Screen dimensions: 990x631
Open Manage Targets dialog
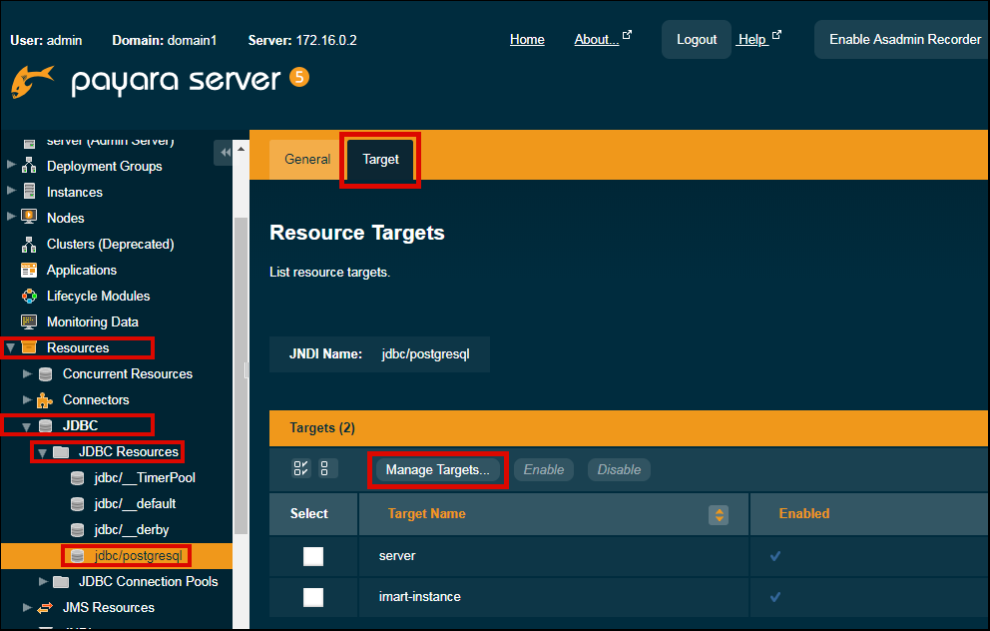(437, 469)
